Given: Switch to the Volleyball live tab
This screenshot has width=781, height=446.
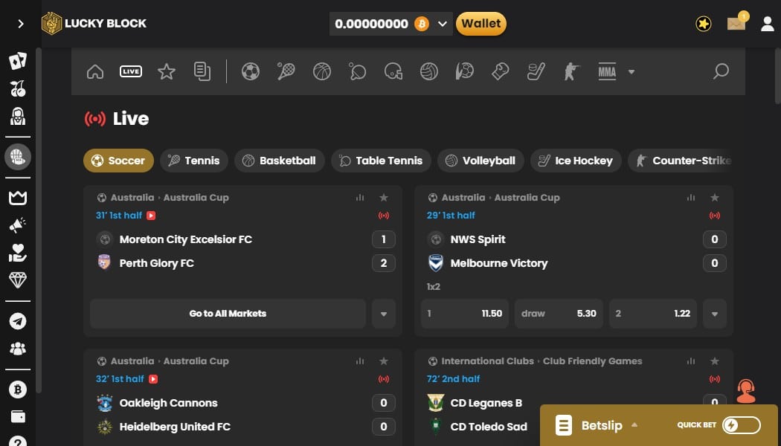Looking at the screenshot, I should [x=481, y=161].
